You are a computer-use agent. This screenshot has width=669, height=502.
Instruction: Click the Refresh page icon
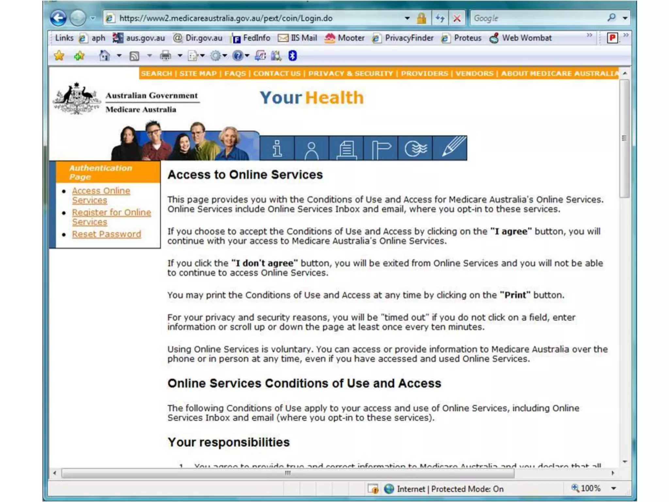440,18
